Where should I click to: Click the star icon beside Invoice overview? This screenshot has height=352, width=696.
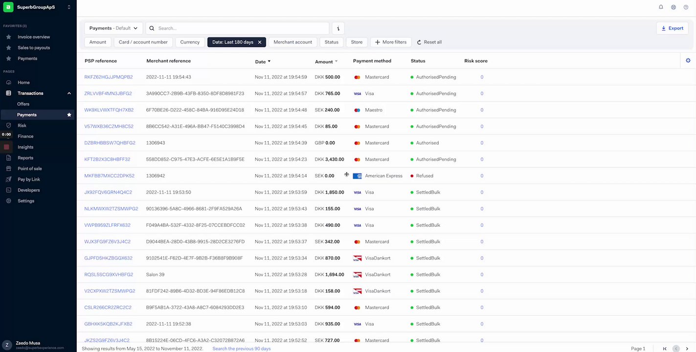[x=8, y=37]
